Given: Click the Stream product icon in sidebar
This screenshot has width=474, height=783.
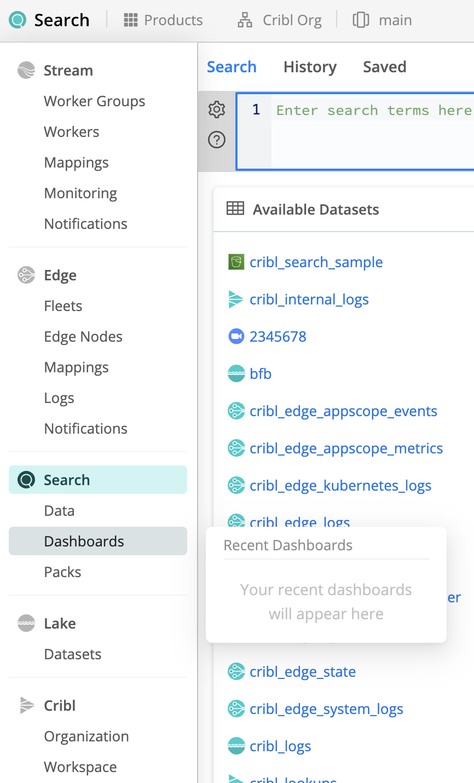Looking at the screenshot, I should tap(26, 71).
